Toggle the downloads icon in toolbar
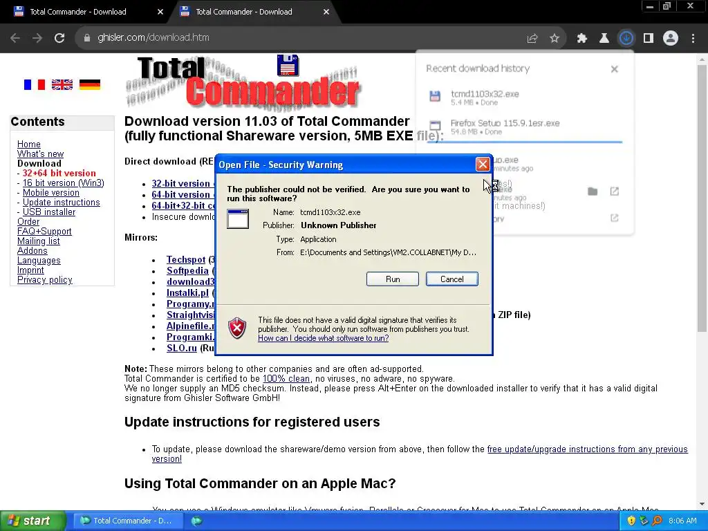The width and height of the screenshot is (708, 531). pos(626,39)
